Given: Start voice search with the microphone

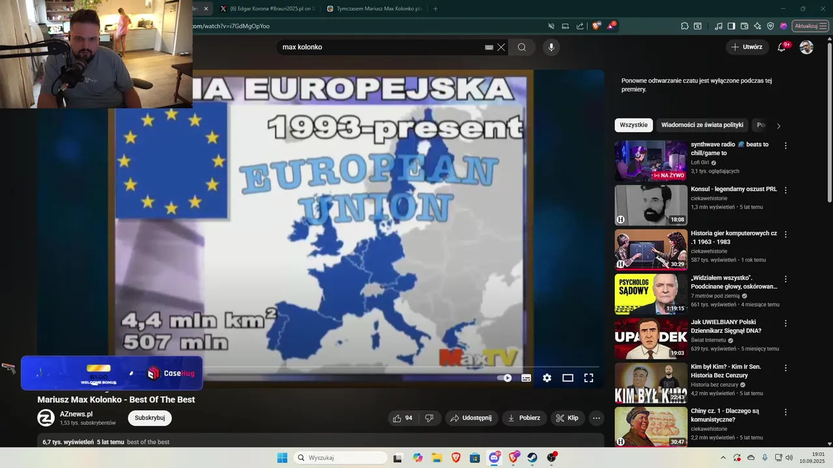Looking at the screenshot, I should (551, 47).
